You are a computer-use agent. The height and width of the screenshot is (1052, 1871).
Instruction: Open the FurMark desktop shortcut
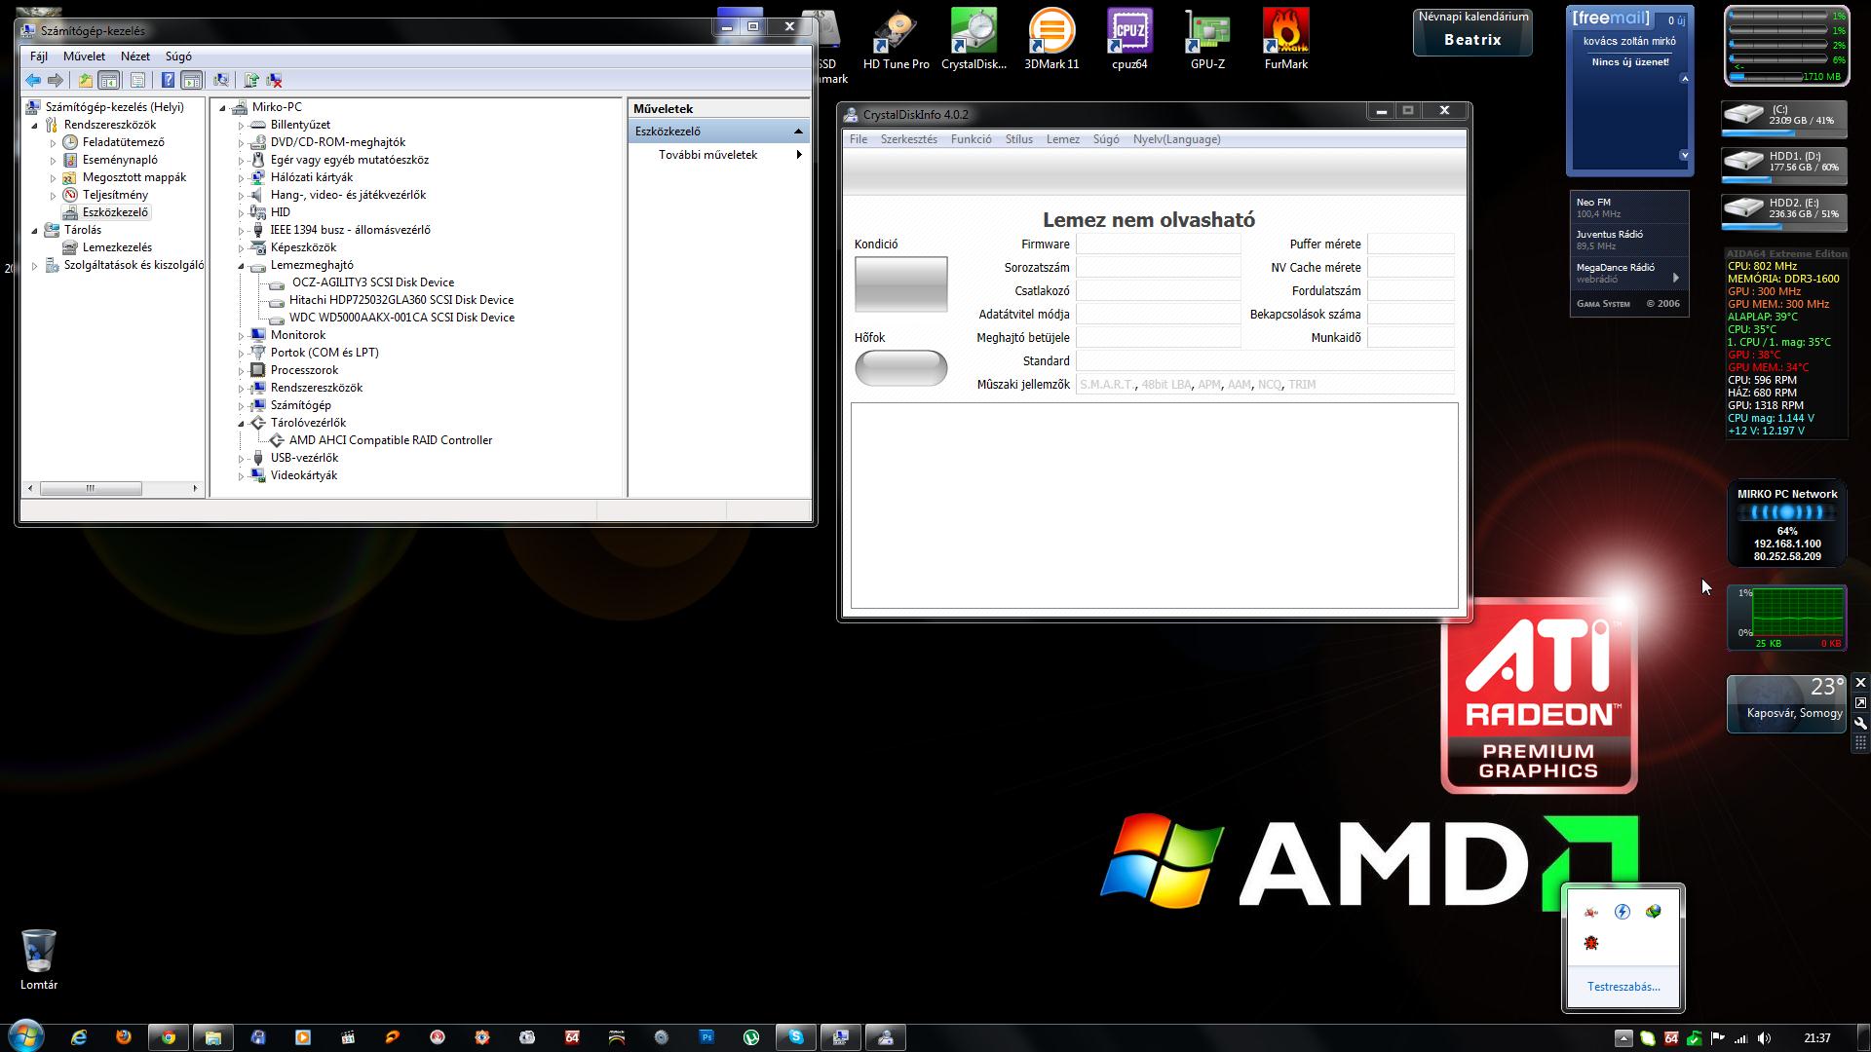click(x=1285, y=40)
